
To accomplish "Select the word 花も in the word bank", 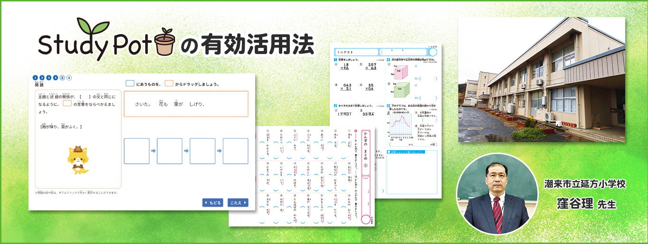I will point(164,104).
